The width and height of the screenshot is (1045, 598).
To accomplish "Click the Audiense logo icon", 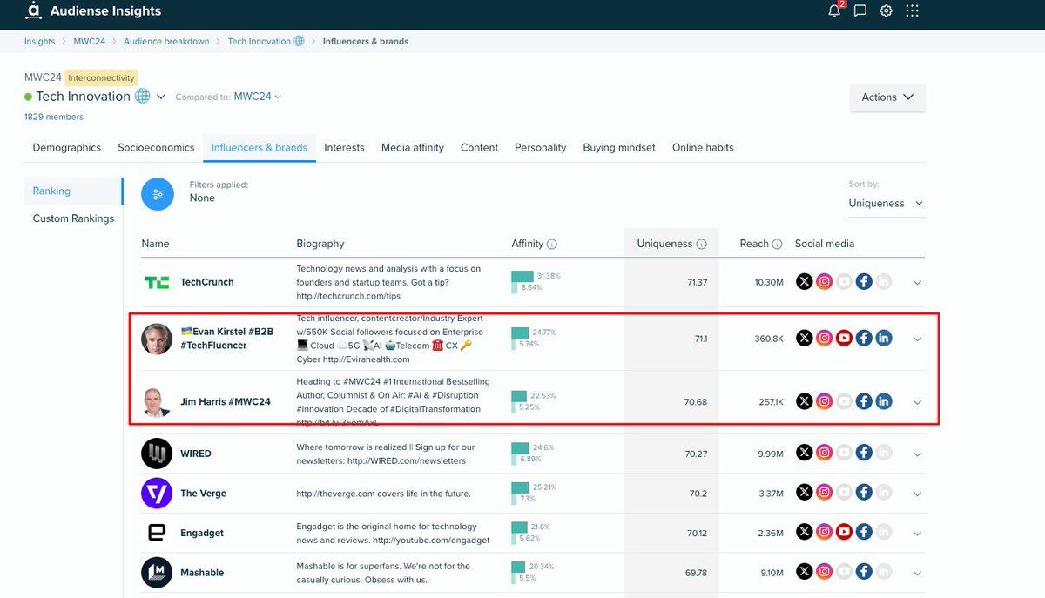I will point(34,11).
